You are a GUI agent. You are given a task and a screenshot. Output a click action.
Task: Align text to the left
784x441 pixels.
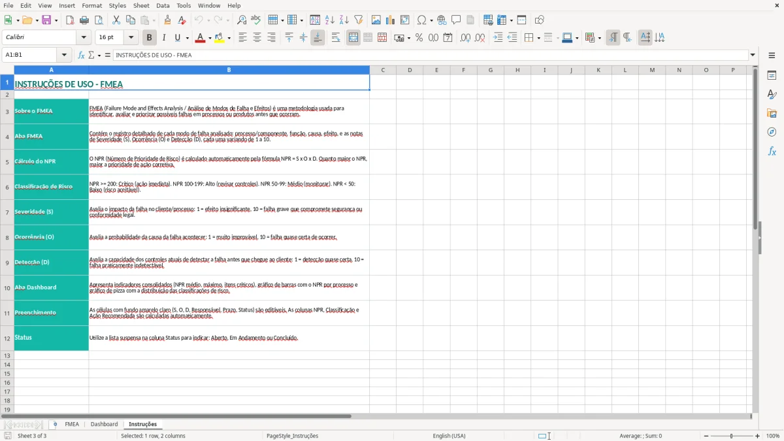[242, 38]
